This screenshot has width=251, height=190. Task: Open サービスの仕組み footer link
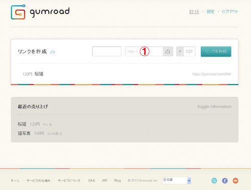(38, 180)
